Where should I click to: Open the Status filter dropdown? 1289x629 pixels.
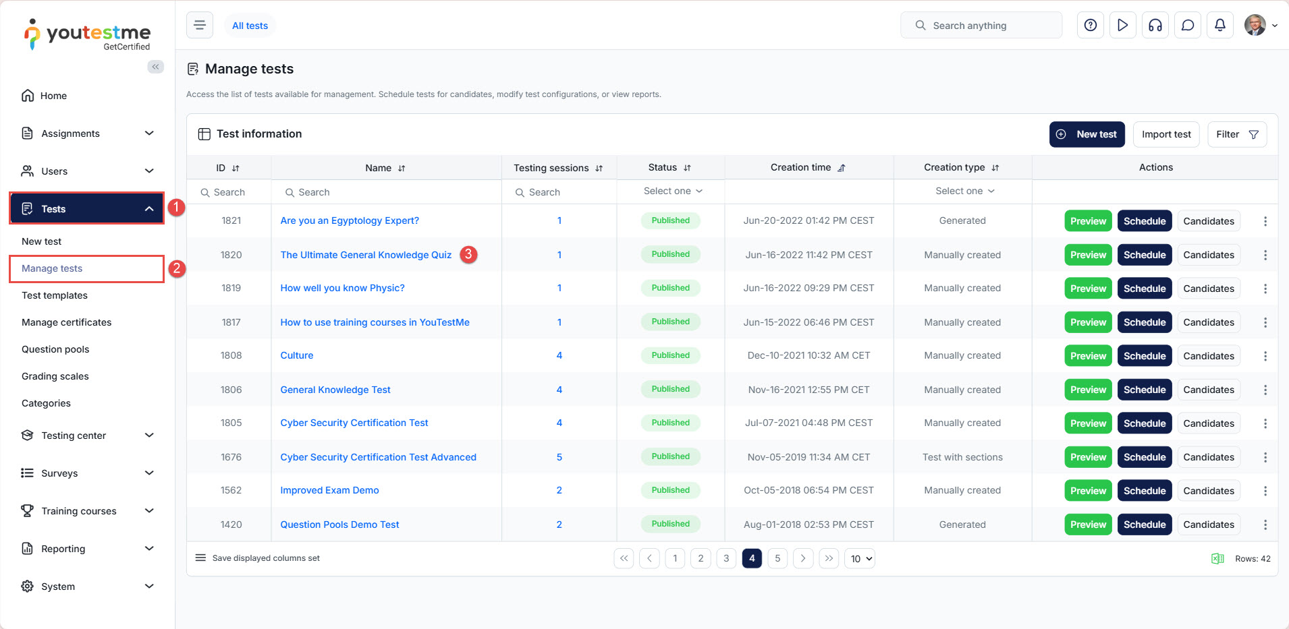pyautogui.click(x=672, y=191)
